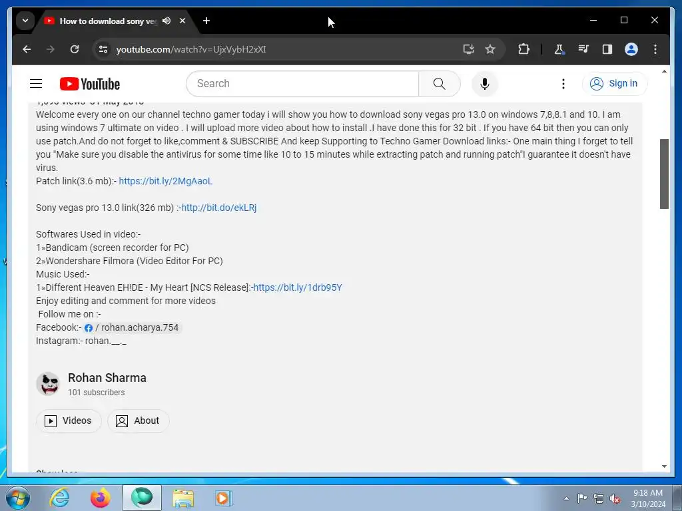Launch Internet Explorer from taskbar
The width and height of the screenshot is (682, 511).
coord(59,498)
